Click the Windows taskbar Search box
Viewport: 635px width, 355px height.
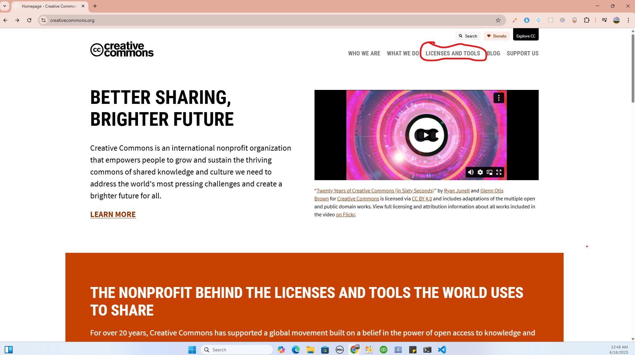coord(236,350)
